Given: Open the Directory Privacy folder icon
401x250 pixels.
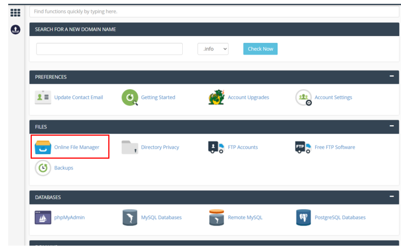Looking at the screenshot, I should [x=130, y=147].
